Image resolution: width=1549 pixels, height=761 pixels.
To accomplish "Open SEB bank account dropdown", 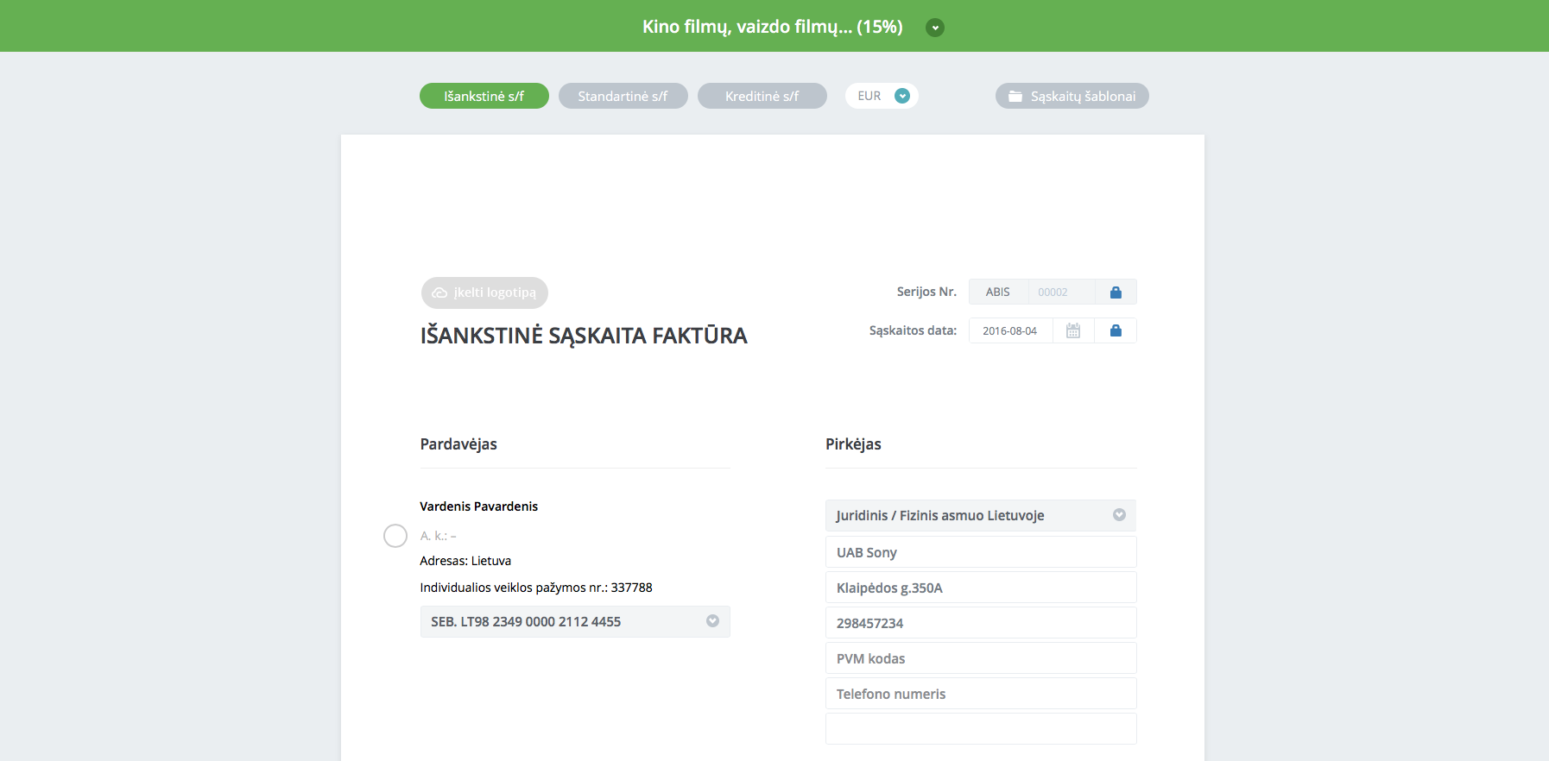I will click(575, 621).
